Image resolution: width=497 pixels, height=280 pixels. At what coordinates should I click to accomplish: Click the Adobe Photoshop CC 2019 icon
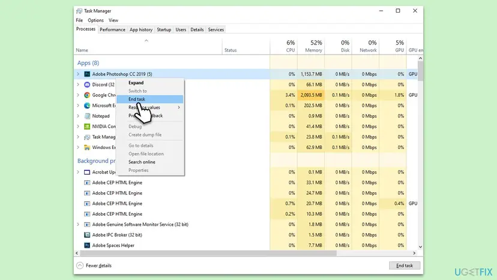[x=87, y=74]
